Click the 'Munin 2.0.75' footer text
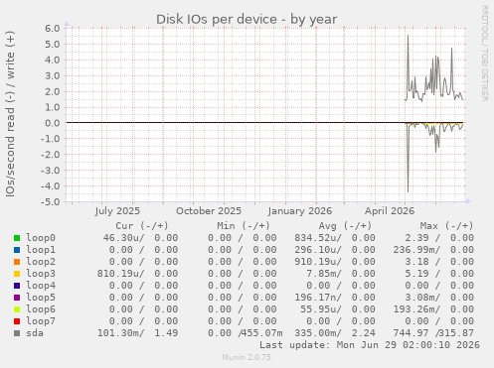The width and height of the screenshot is (494, 368). coord(247,357)
